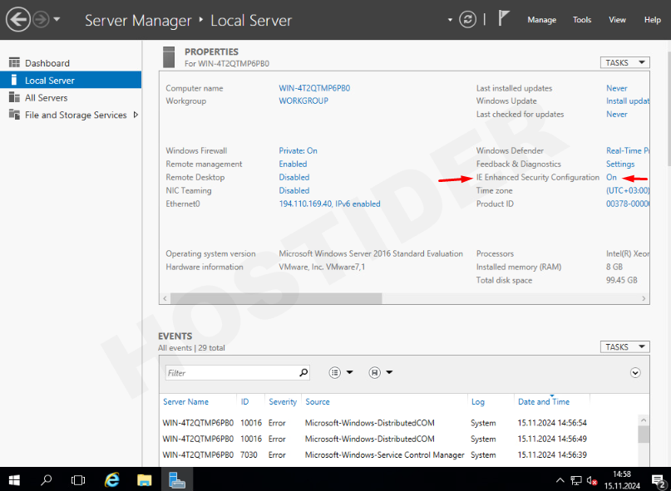Viewport: 671px width, 491px height.
Task: Click the WORKGROUP link
Action: click(x=303, y=101)
